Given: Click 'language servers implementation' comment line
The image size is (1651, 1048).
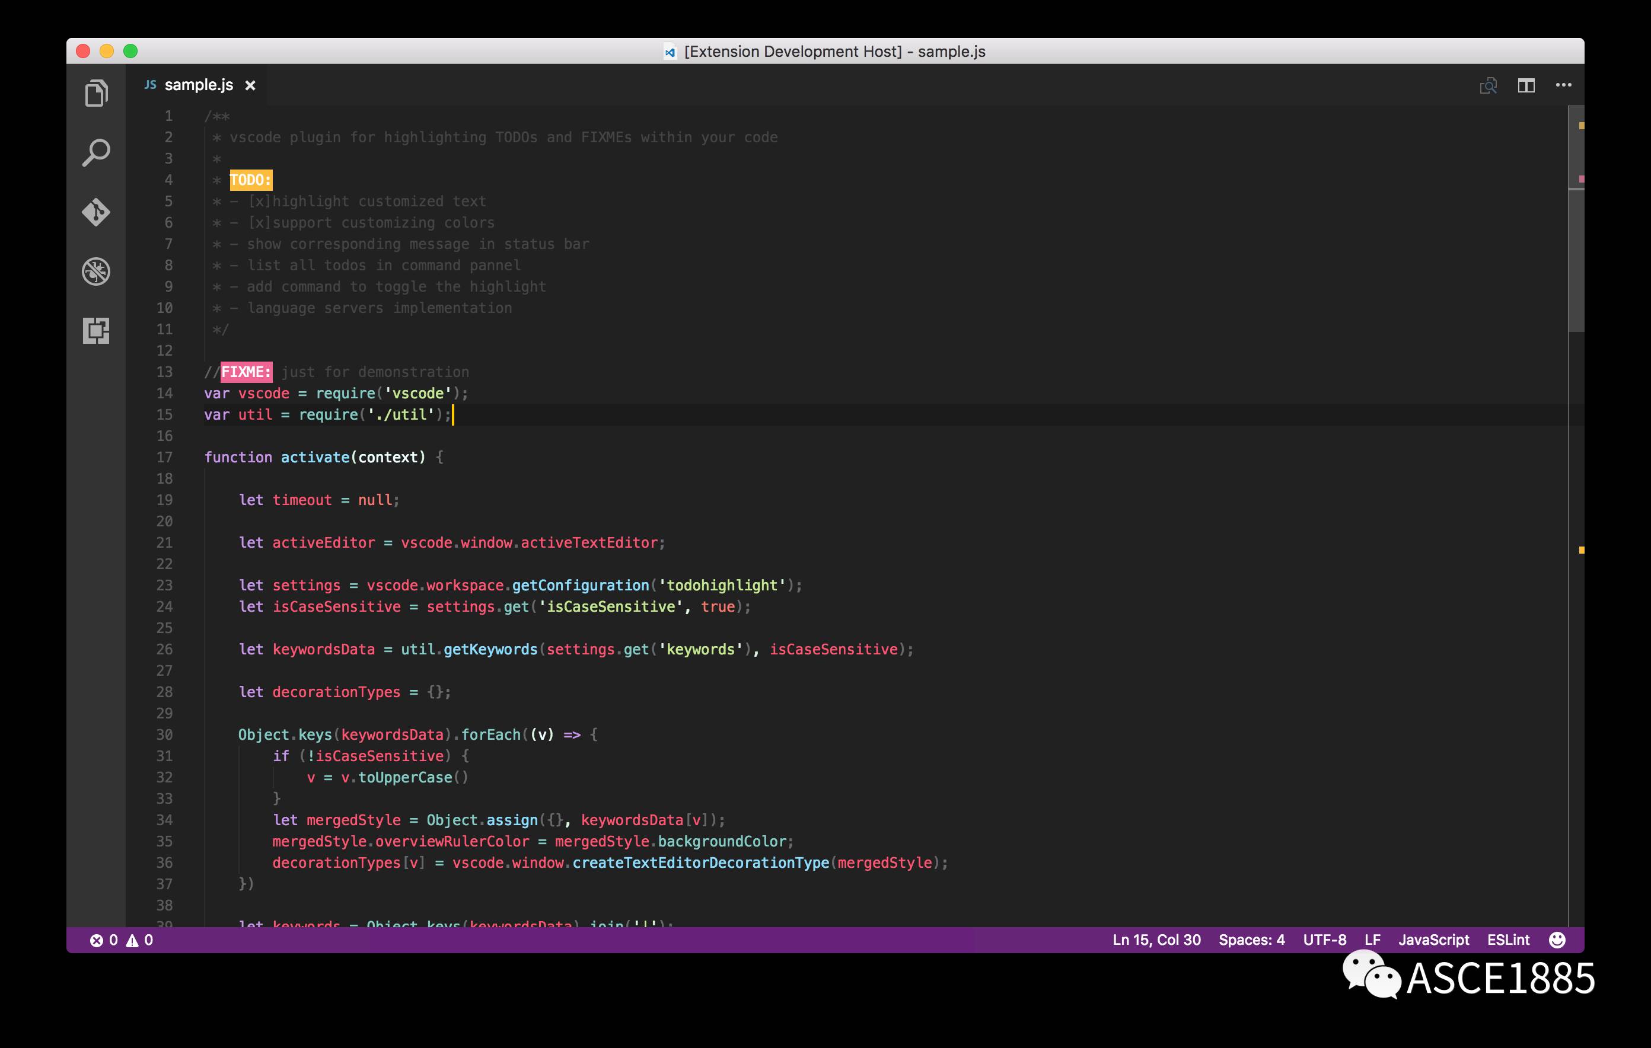Looking at the screenshot, I should point(379,308).
